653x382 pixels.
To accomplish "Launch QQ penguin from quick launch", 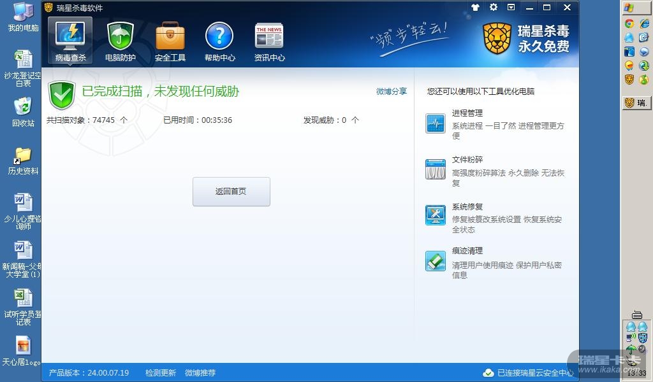I will coord(629,38).
